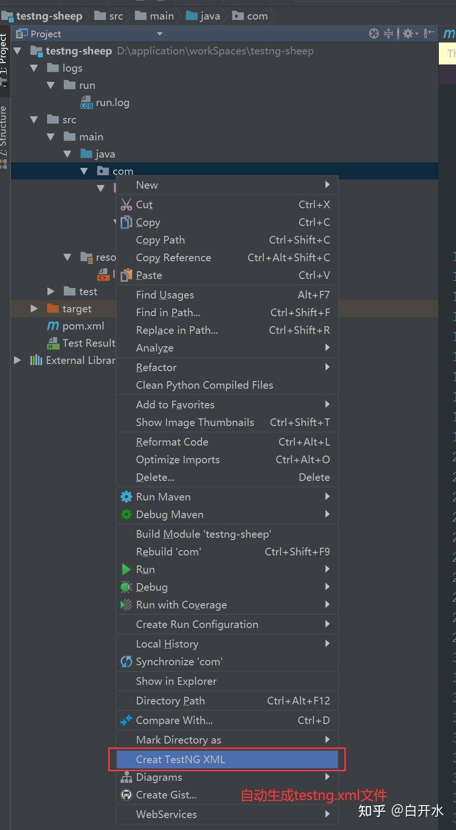The width and height of the screenshot is (456, 830).
Task: Open the Project view dropdown
Action: coord(160,33)
